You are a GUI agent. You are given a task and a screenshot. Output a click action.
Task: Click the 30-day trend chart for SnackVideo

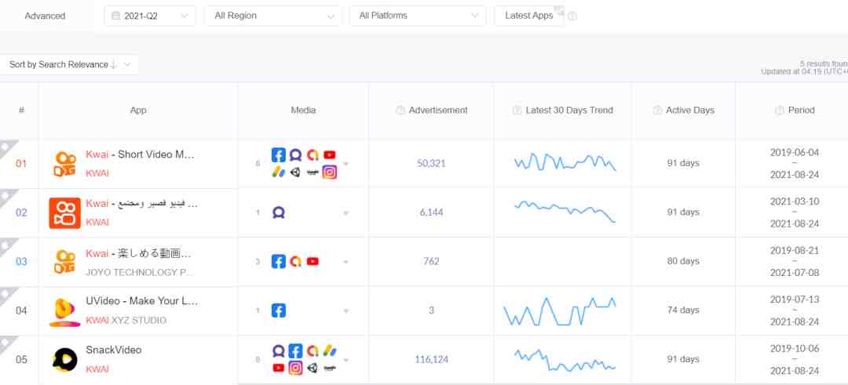tap(565, 360)
